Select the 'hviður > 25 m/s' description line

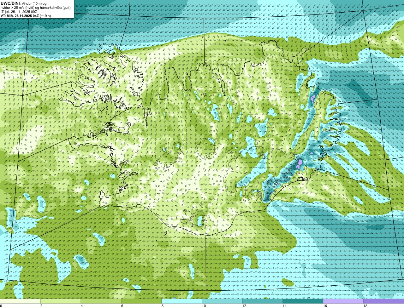click(36, 8)
